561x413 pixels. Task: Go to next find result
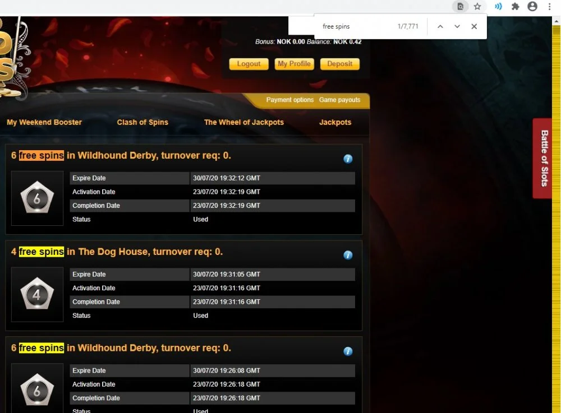[457, 26]
